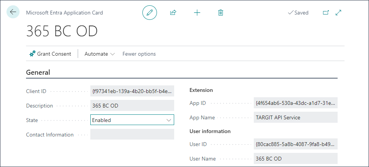Click the Grant Consent action
This screenshot has height=167, width=369.
click(x=50, y=54)
